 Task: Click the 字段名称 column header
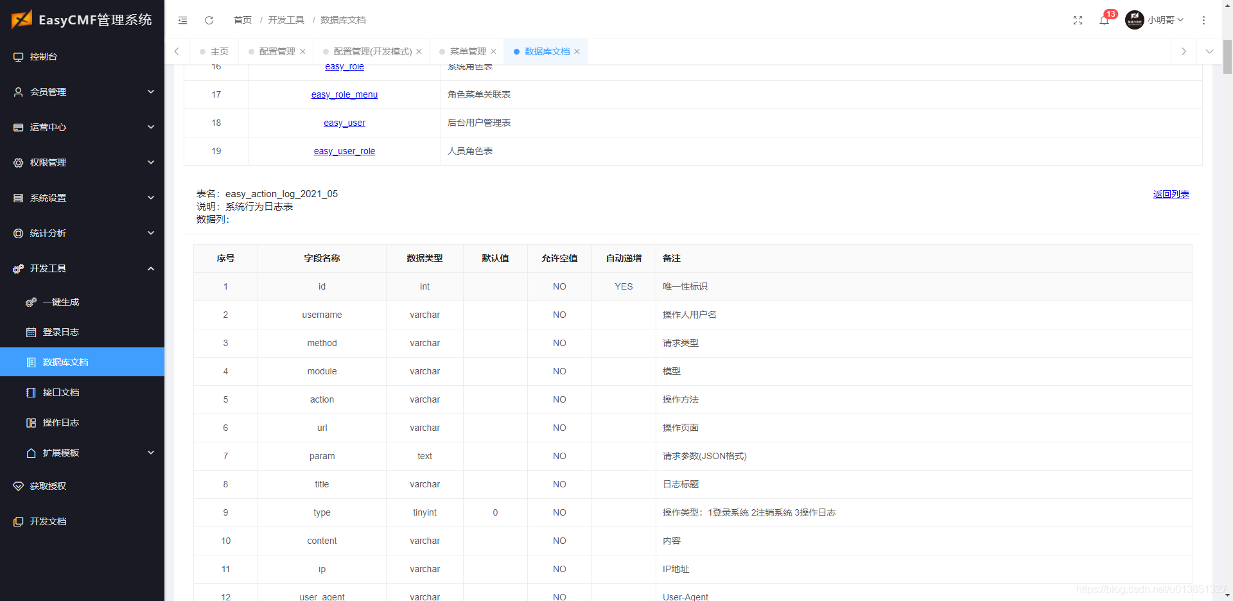tap(322, 258)
